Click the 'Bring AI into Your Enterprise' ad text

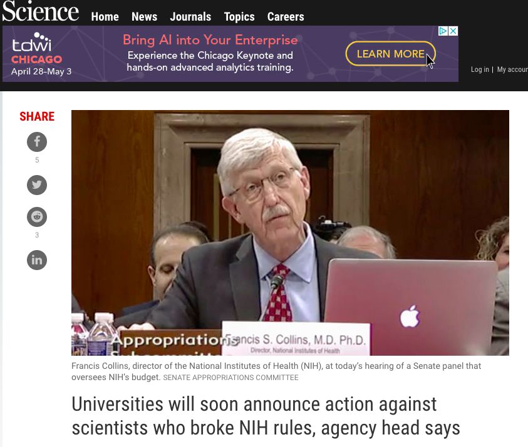210,40
